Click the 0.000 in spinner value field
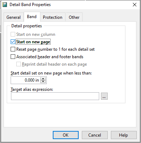 [26, 80]
